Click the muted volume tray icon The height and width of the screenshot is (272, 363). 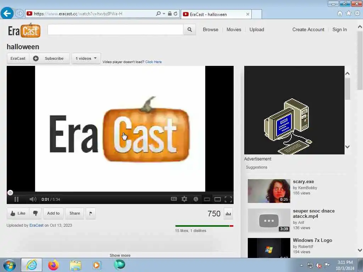pos(319,266)
